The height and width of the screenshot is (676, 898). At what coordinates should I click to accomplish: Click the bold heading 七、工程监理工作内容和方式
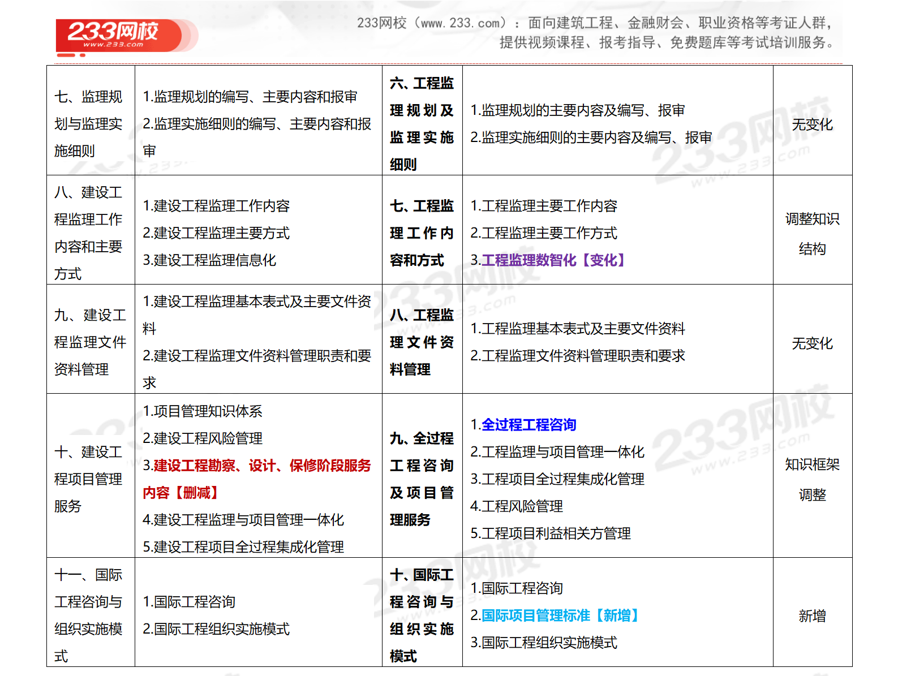422,233
